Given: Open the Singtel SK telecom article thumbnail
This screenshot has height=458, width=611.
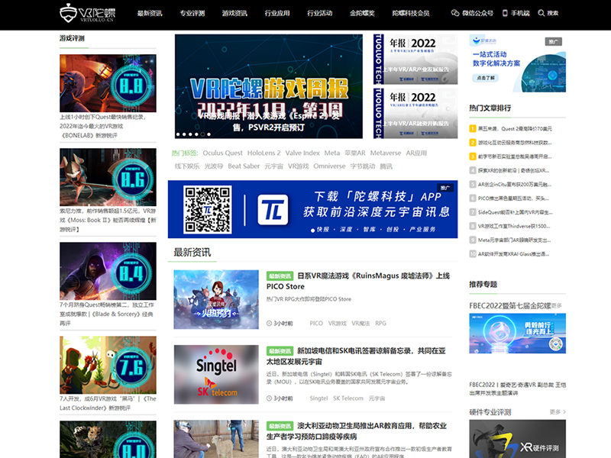Looking at the screenshot, I should (x=216, y=374).
